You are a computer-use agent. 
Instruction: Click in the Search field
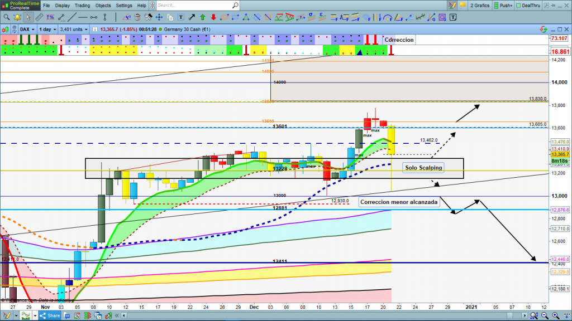tap(196, 6)
